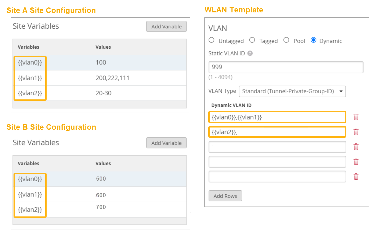Image resolution: width=376 pixels, height=236 pixels.
Task: Click trash icon beside {{vlan2}} field
Action: pos(356,132)
